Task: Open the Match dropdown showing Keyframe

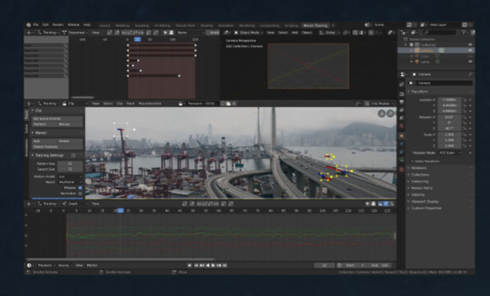Action: [69, 182]
